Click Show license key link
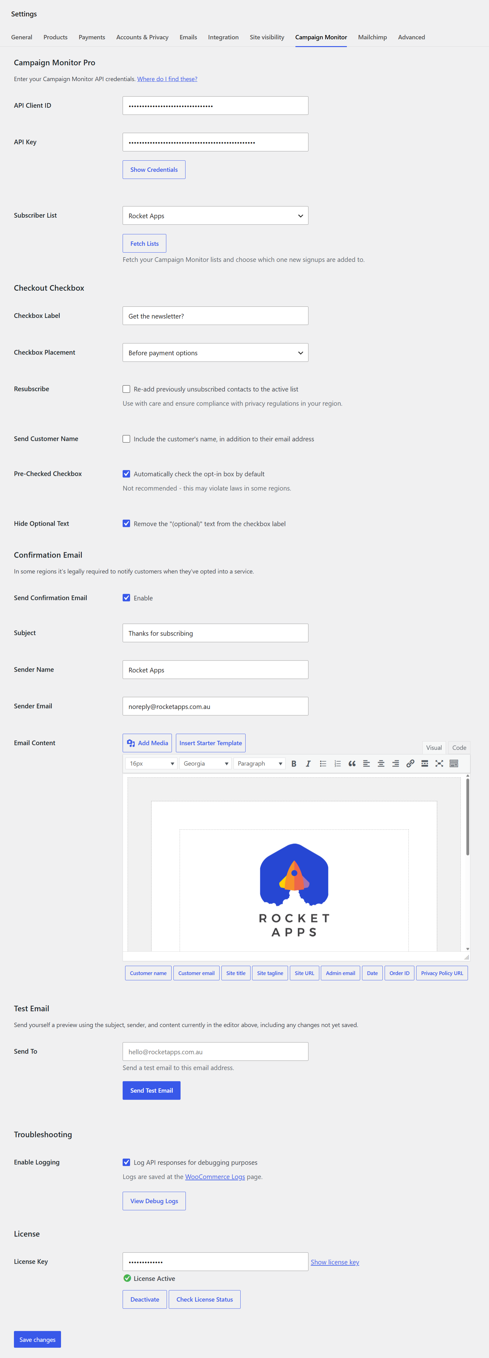This screenshot has height=1358, width=489. (x=335, y=1262)
